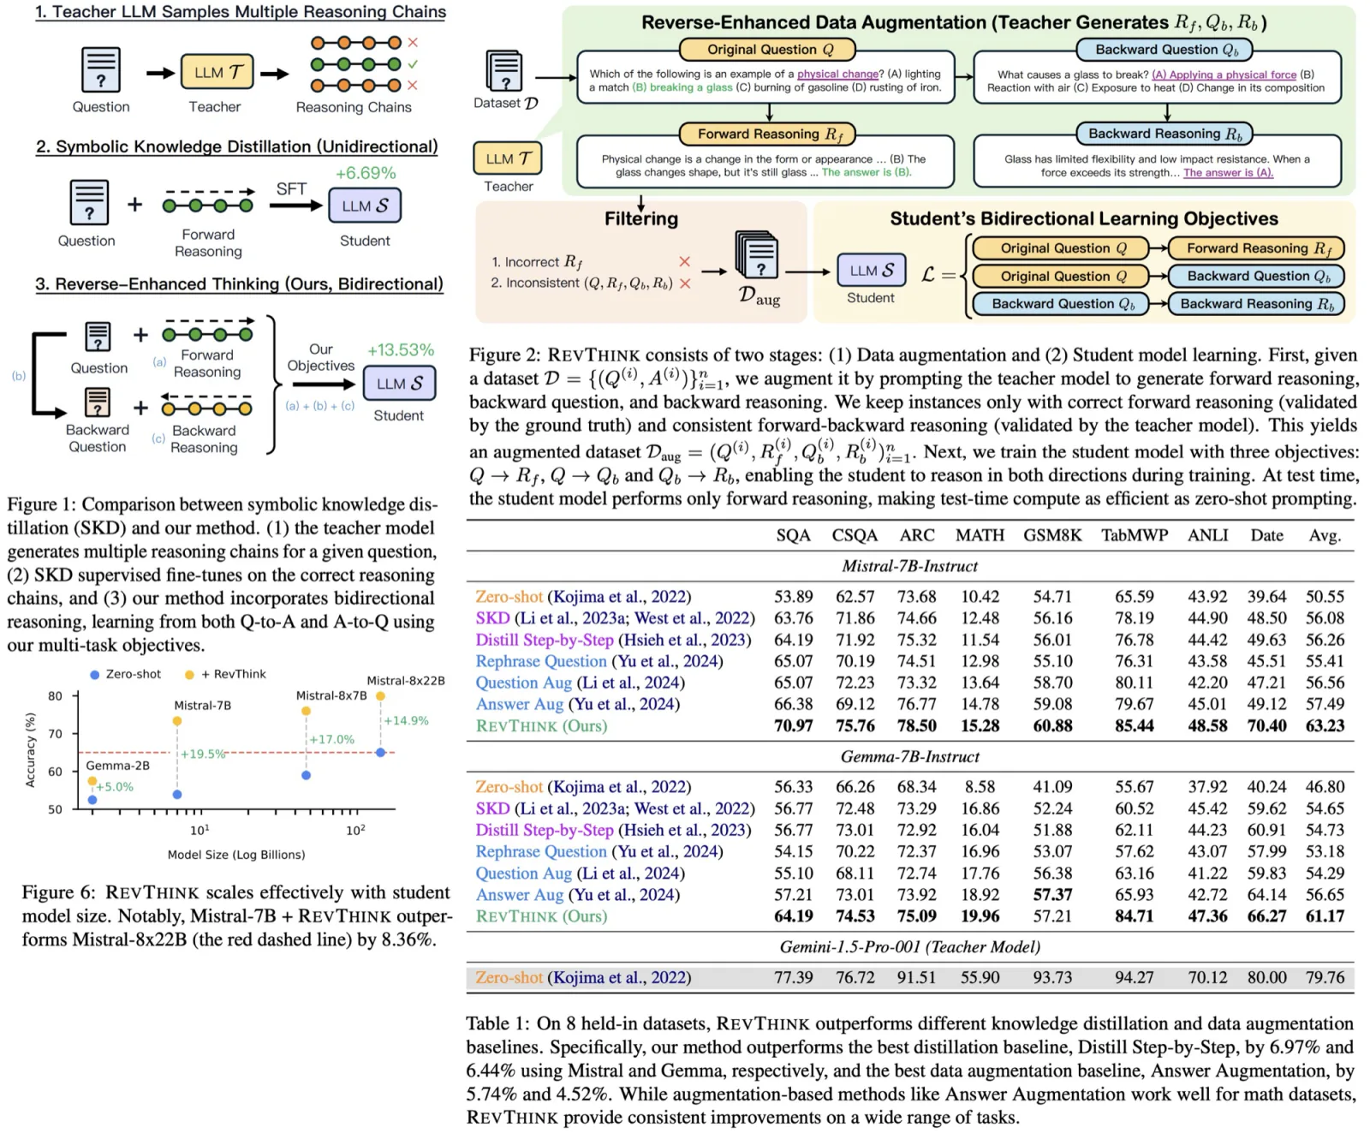This screenshot has width=1370, height=1133.
Task: Click the Backward Question document icon in Figure 1
Action: tap(97, 402)
